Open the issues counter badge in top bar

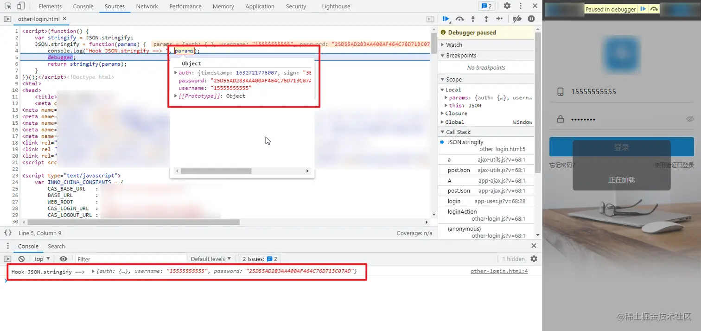pos(486,6)
